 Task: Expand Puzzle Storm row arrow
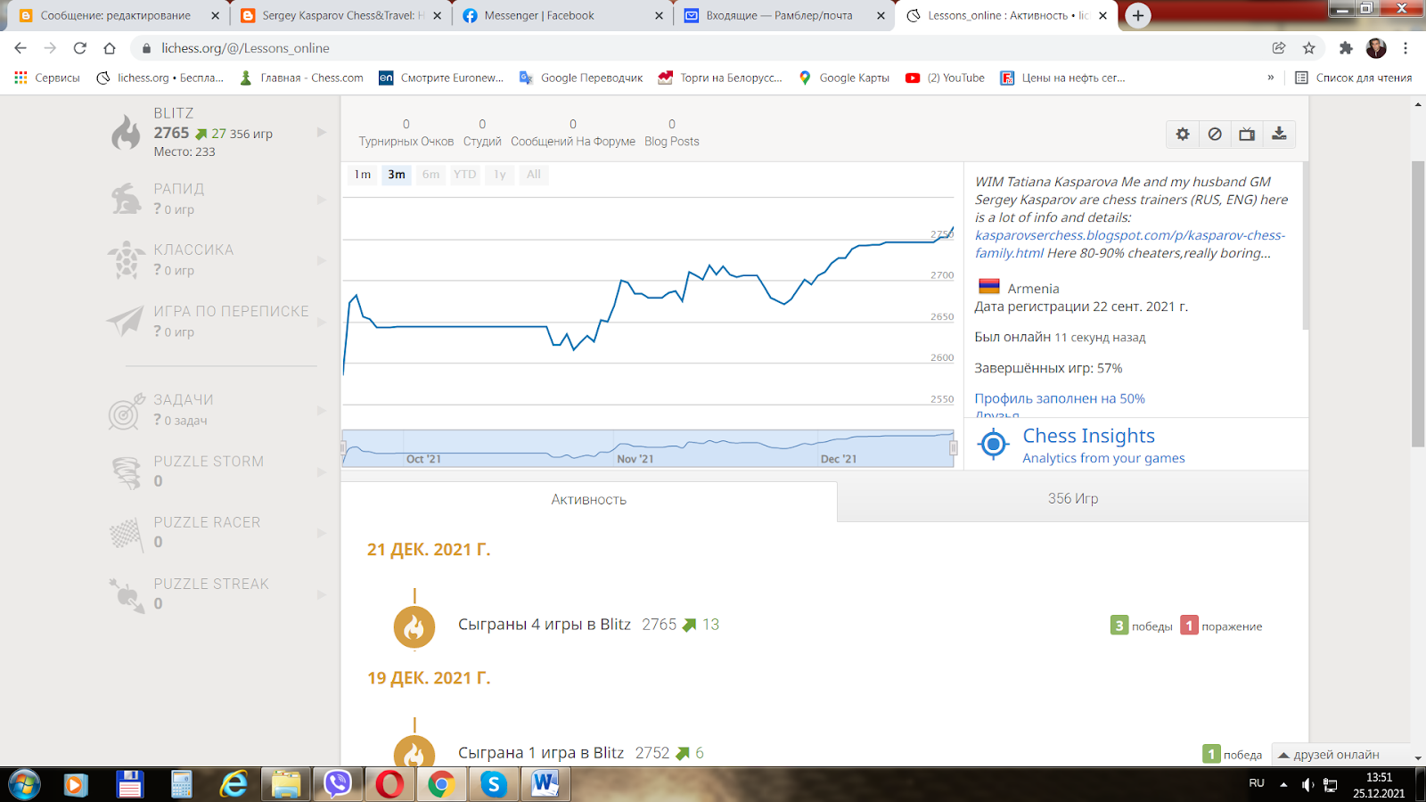pos(322,472)
